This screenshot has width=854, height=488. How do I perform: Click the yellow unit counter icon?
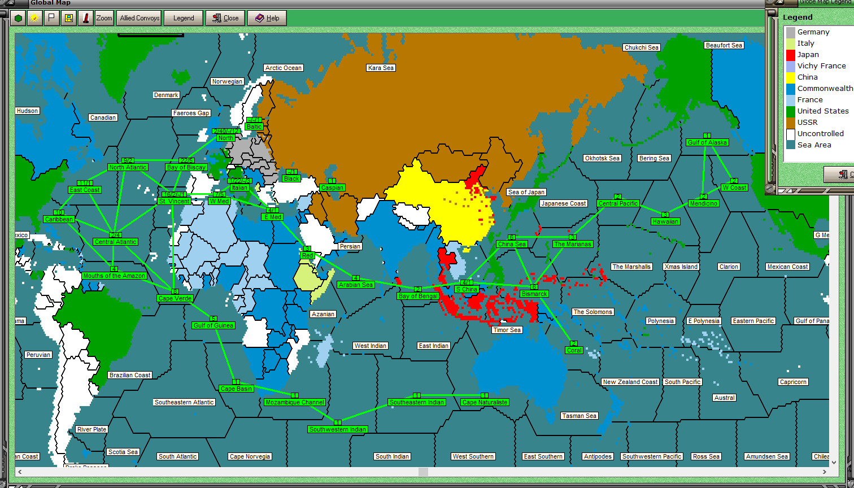click(x=69, y=18)
